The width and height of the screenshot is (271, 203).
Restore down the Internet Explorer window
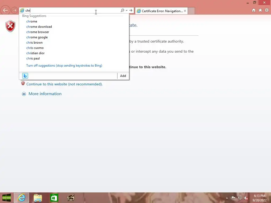coord(255,2)
